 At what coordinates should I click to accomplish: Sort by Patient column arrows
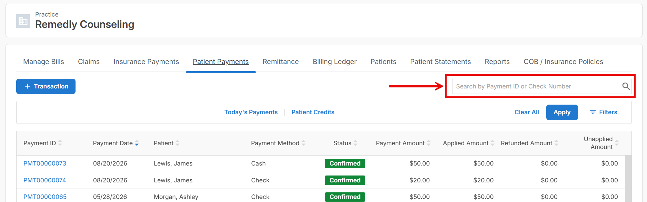[x=177, y=143]
